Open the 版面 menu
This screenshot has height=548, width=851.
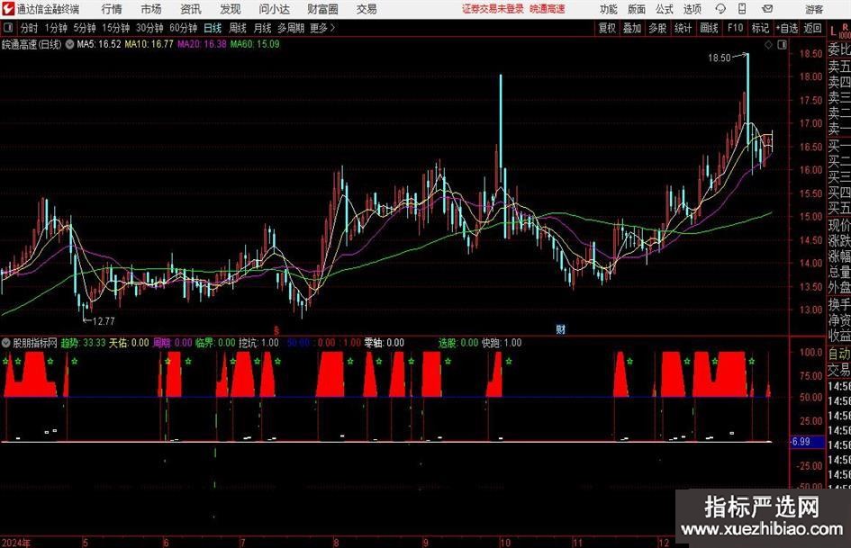tap(637, 9)
